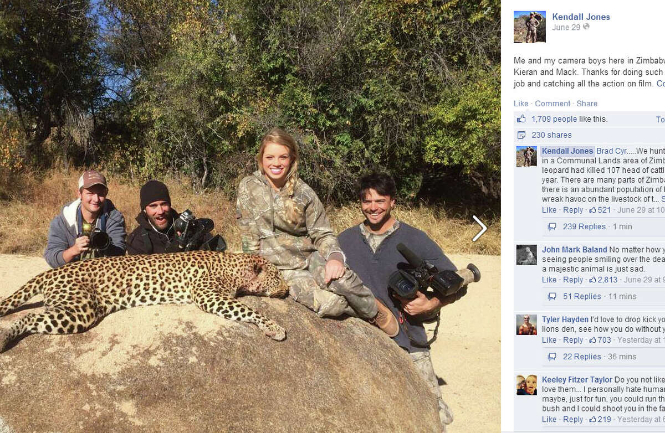The width and height of the screenshot is (665, 433).
Task: Like the Kendall Jones post
Action: pyautogui.click(x=520, y=104)
